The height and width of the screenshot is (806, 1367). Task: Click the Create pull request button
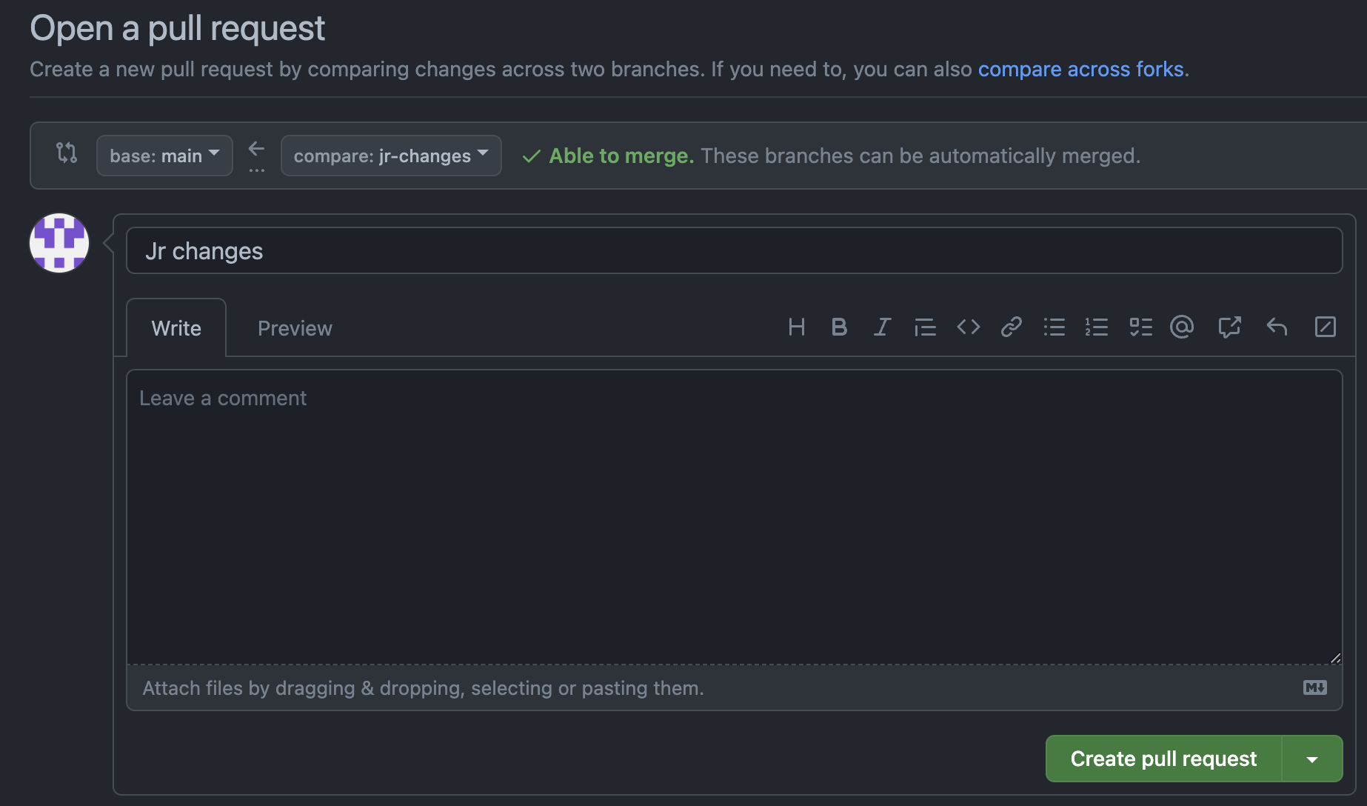1163,759
